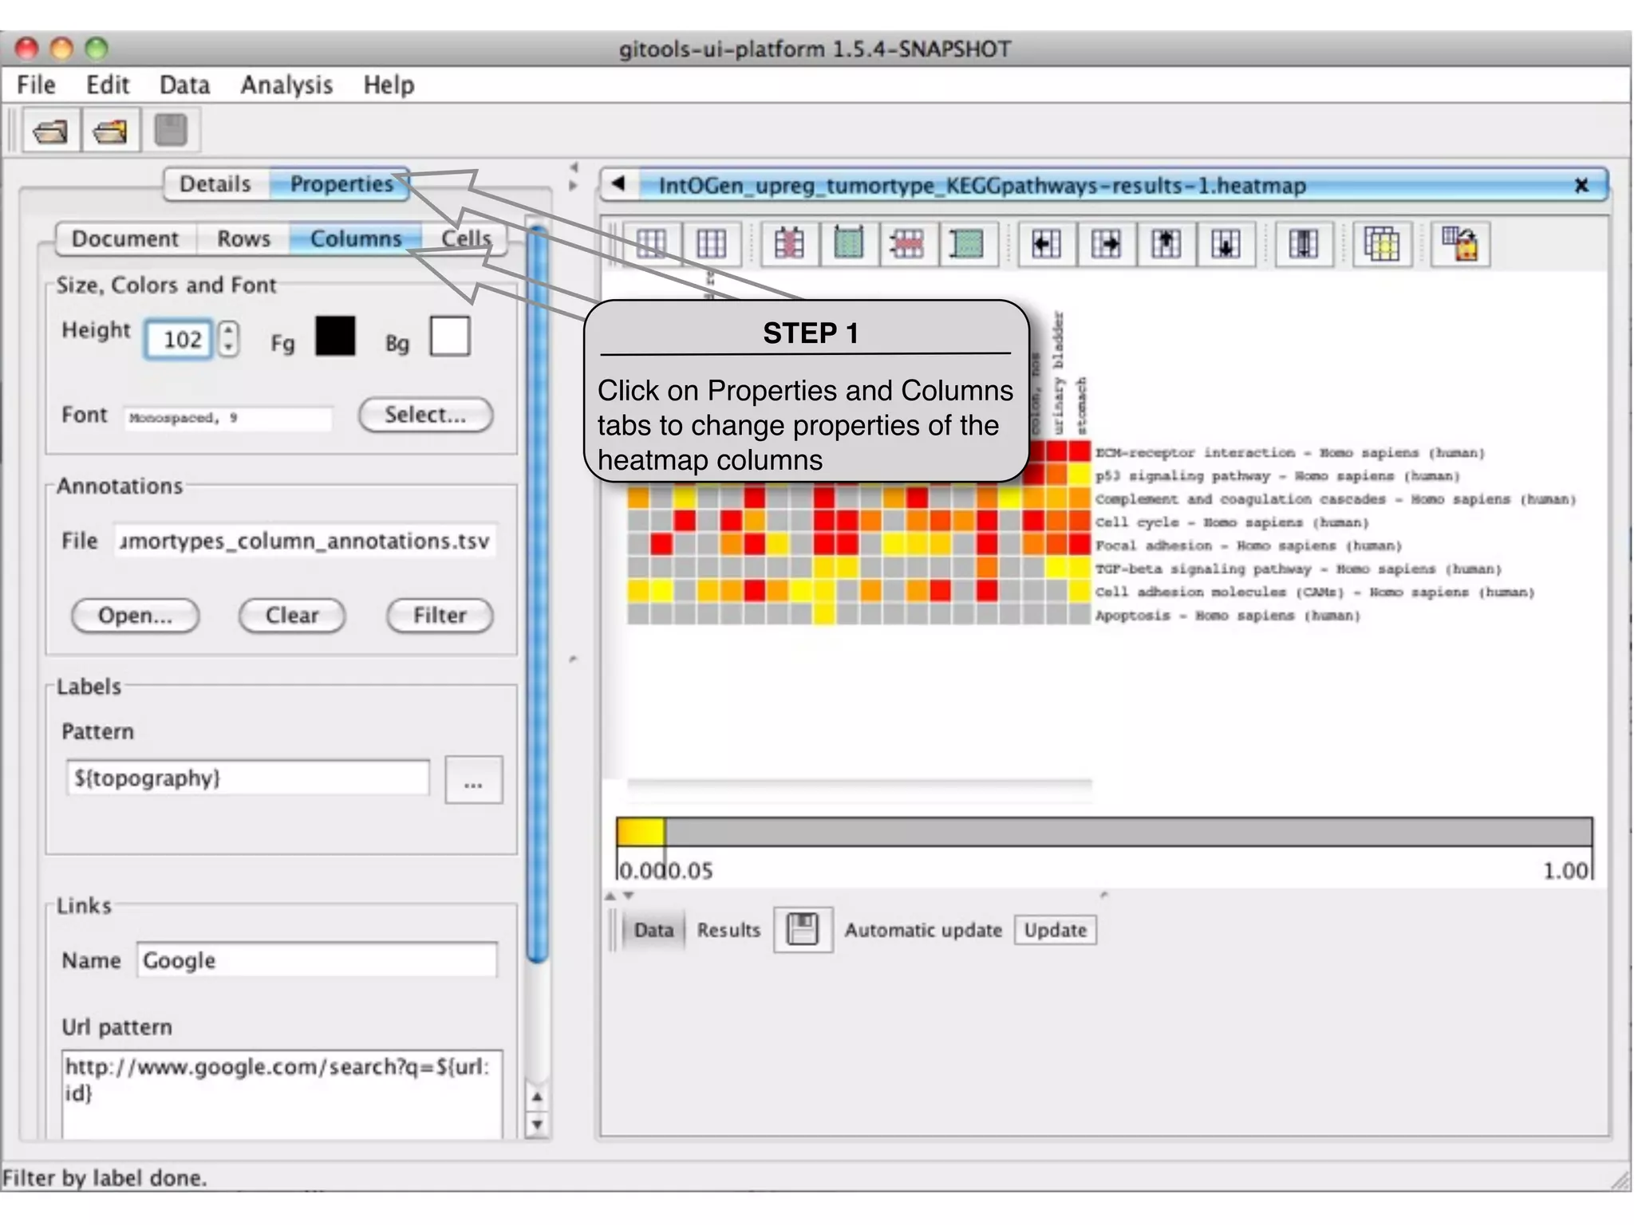Screen dimensions: 1634x1225
Task: Click the show all rows green icon
Action: click(966, 243)
